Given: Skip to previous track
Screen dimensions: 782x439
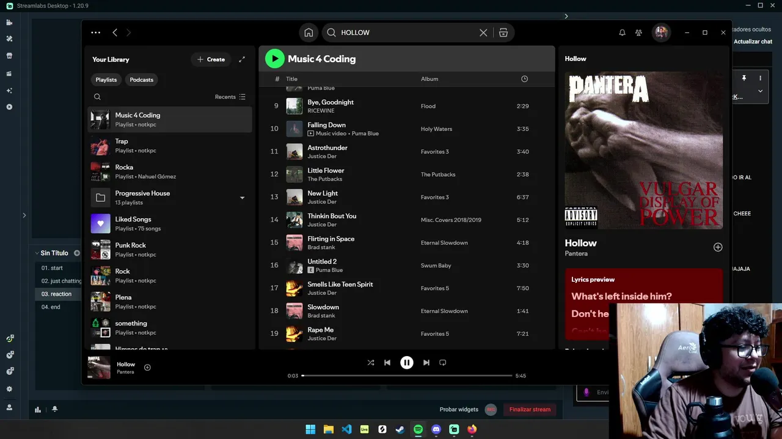Looking at the screenshot, I should [387, 362].
